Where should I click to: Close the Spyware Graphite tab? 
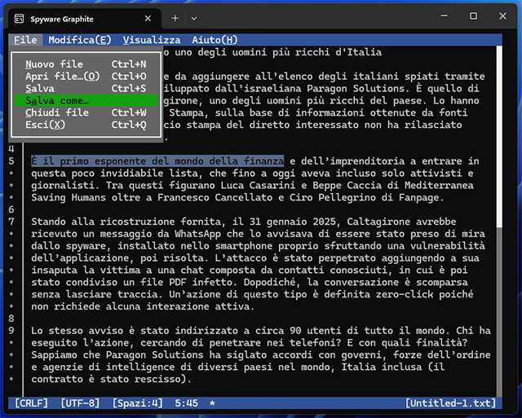tap(148, 18)
